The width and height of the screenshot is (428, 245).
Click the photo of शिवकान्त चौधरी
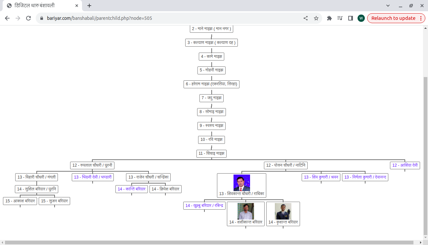pyautogui.click(x=242, y=183)
